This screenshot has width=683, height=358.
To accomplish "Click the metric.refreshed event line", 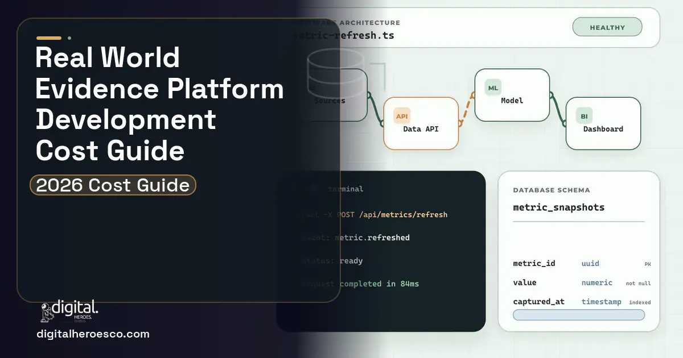I will point(356,238).
